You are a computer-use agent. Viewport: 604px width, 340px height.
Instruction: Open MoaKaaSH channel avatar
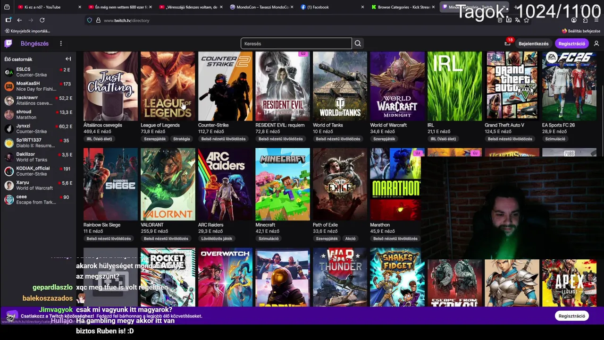pyautogui.click(x=9, y=86)
